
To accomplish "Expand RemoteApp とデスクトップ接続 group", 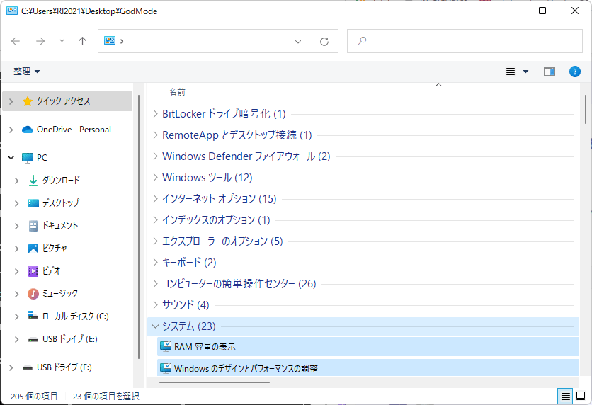I will [x=155, y=135].
